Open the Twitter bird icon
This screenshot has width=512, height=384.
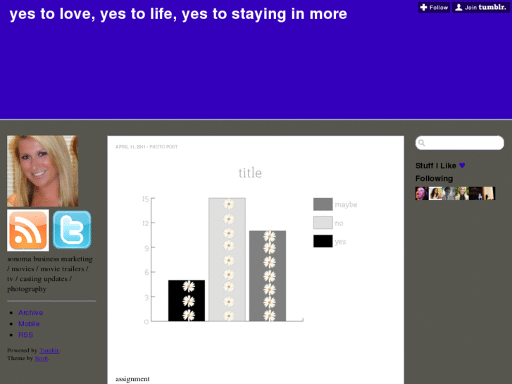click(72, 230)
